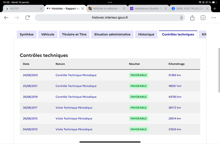The height and width of the screenshot is (144, 220).
Task: Open the Situation administrative tab
Action: [112, 35]
